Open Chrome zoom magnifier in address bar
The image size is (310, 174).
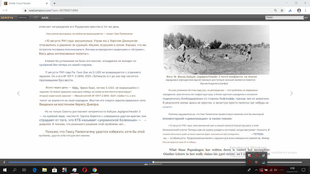[x=275, y=10]
